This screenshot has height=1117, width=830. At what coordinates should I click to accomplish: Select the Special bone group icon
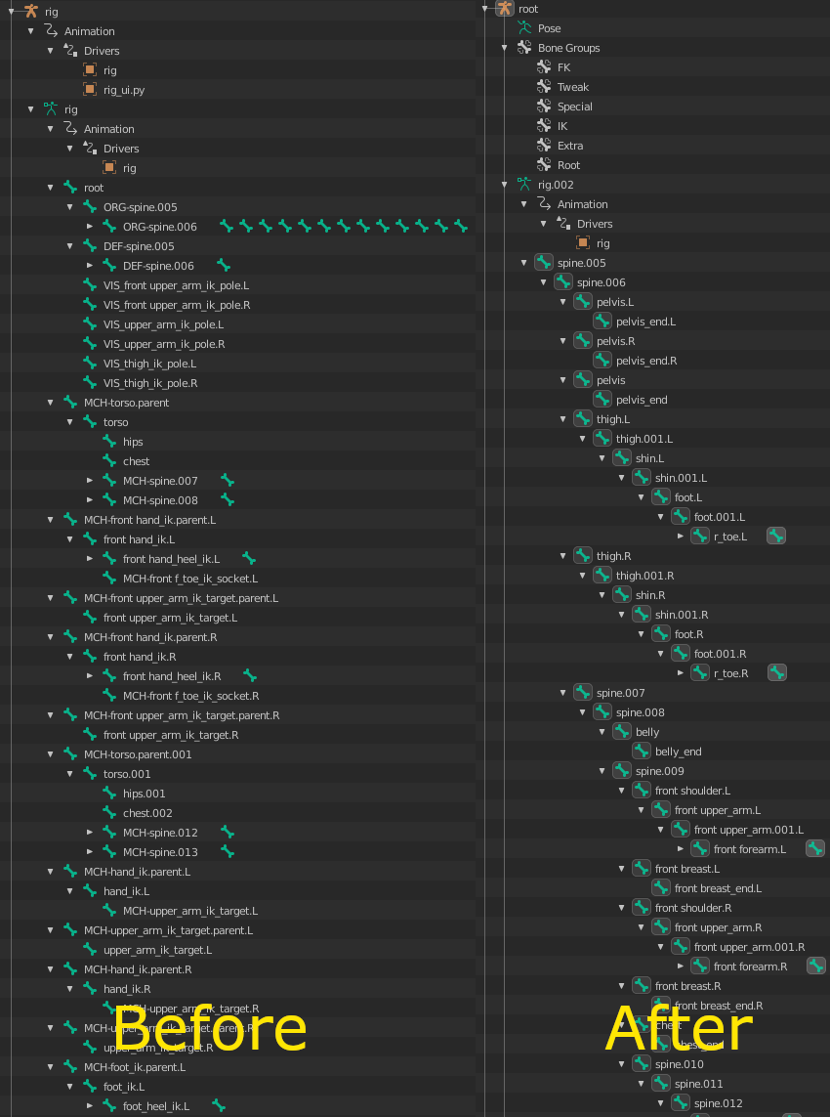(544, 107)
